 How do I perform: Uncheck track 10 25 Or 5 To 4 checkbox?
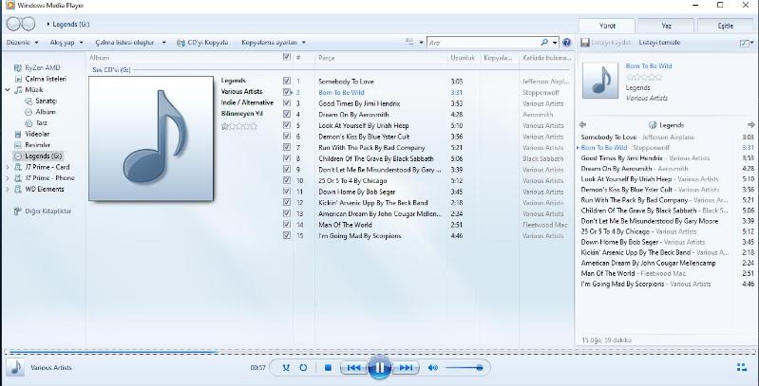pos(287,180)
